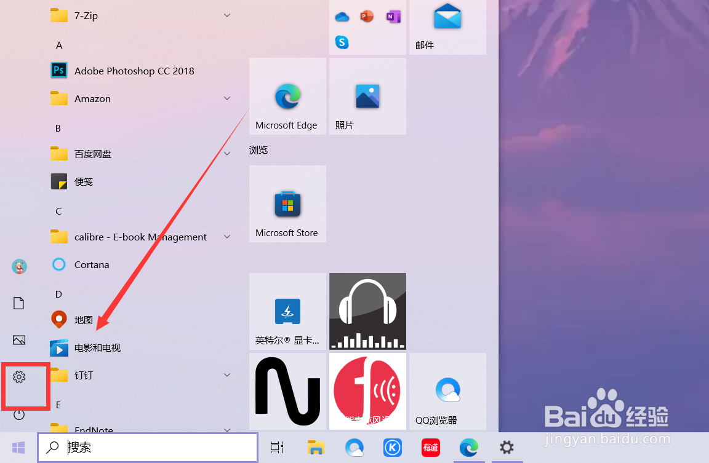
Task: Open the 钉钉 folder entry
Action: click(x=141, y=375)
